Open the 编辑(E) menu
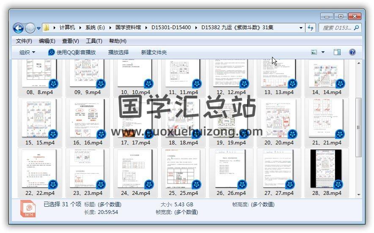374x233 pixels. (47, 41)
